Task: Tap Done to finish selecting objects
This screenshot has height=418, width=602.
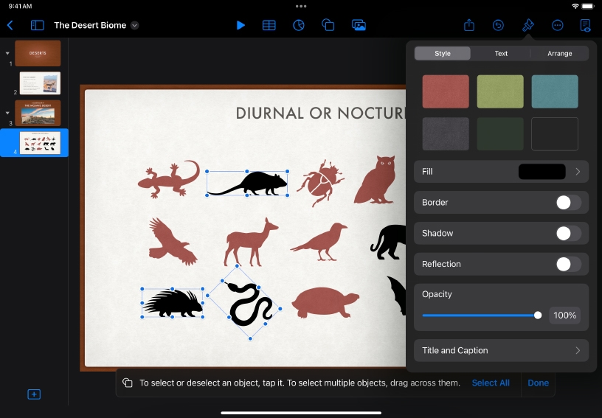Action: pyautogui.click(x=538, y=383)
